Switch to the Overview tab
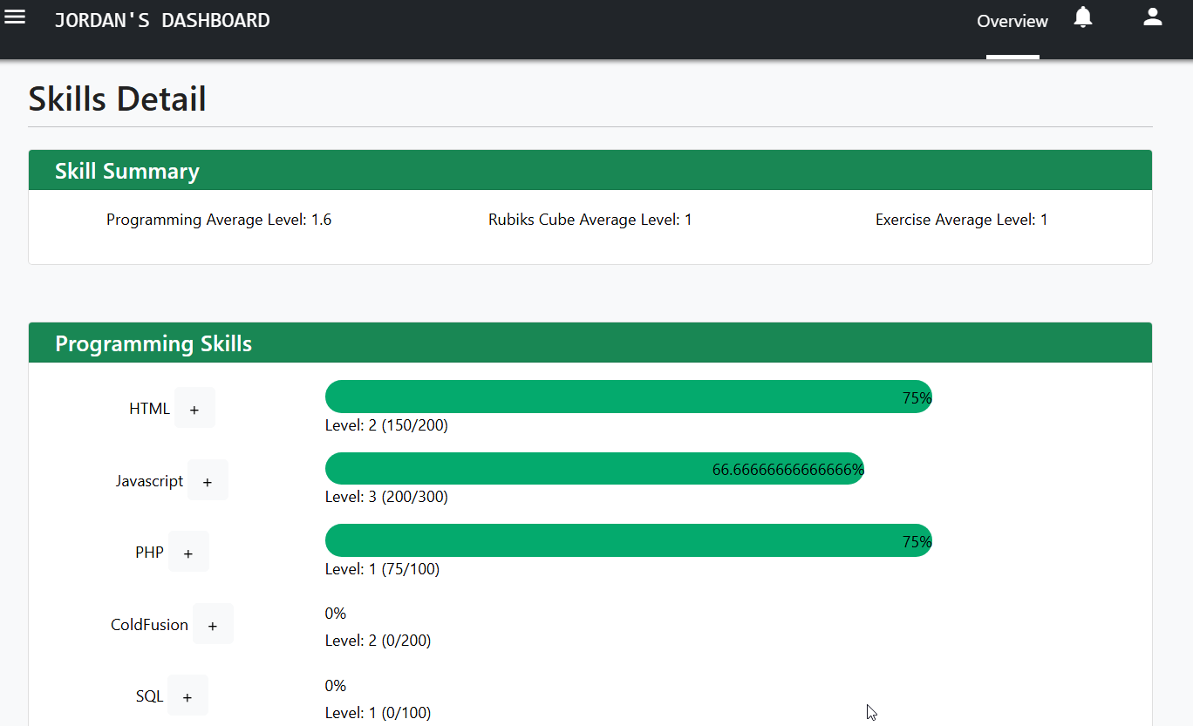 pos(1012,22)
